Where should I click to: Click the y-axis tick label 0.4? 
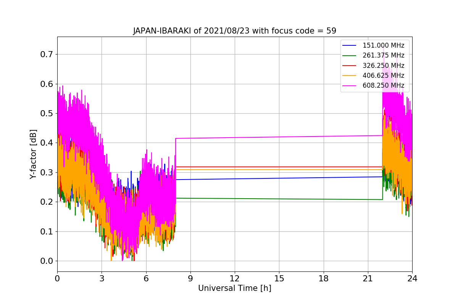click(47, 143)
